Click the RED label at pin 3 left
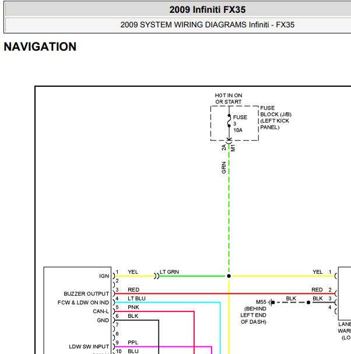This screenshot has width=351, height=354. (x=134, y=289)
